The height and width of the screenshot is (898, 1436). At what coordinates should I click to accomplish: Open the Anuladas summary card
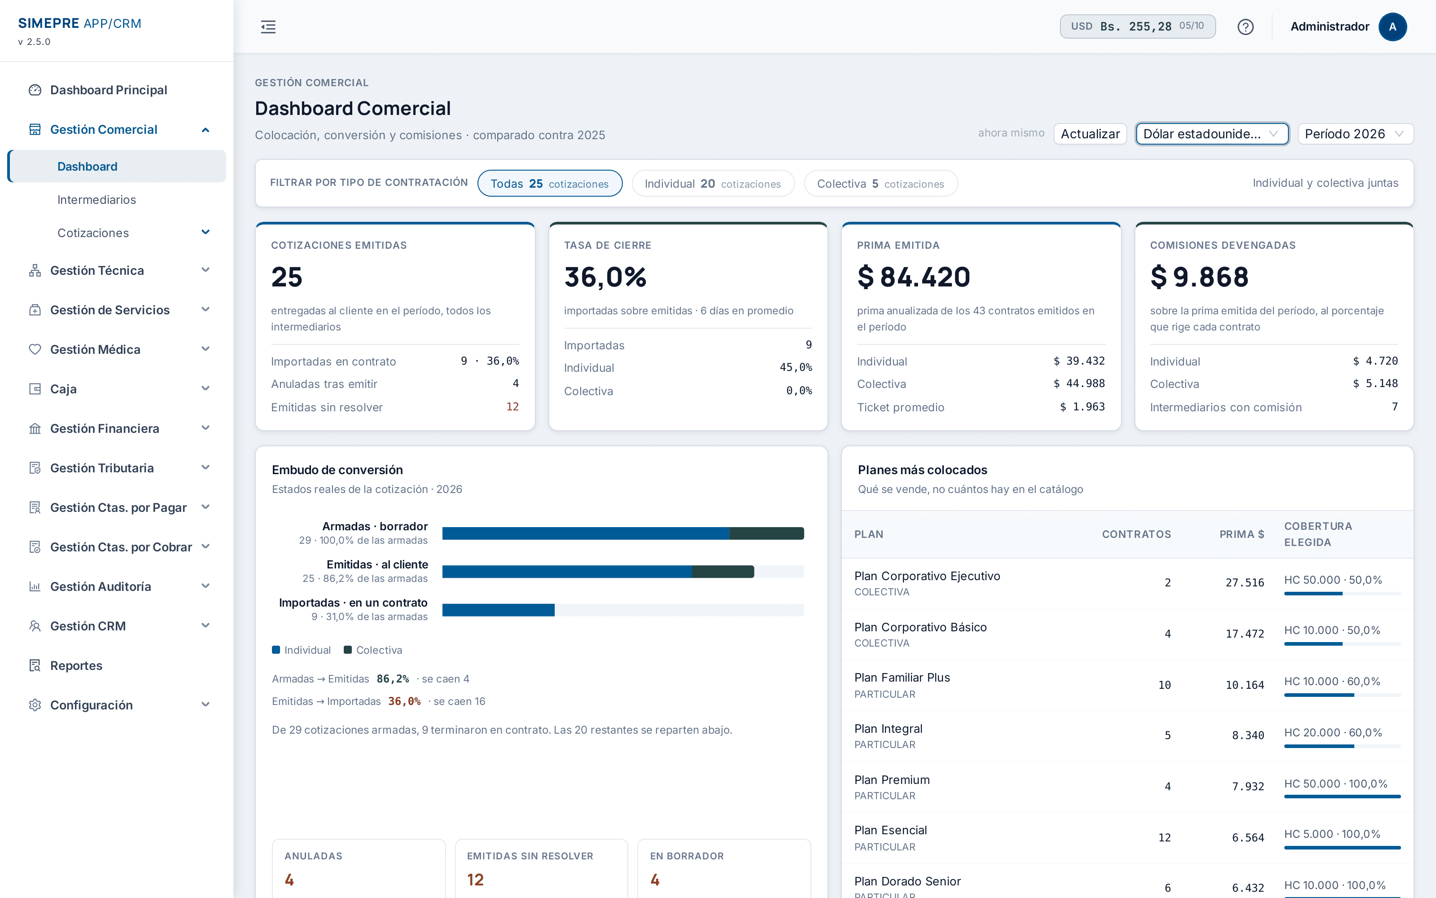point(359,868)
